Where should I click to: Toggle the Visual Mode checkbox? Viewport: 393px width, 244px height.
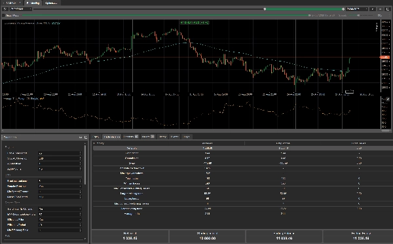(3, 16)
